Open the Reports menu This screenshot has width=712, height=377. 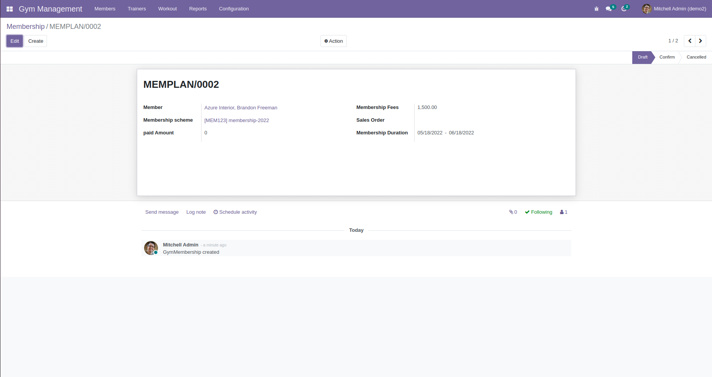click(198, 9)
